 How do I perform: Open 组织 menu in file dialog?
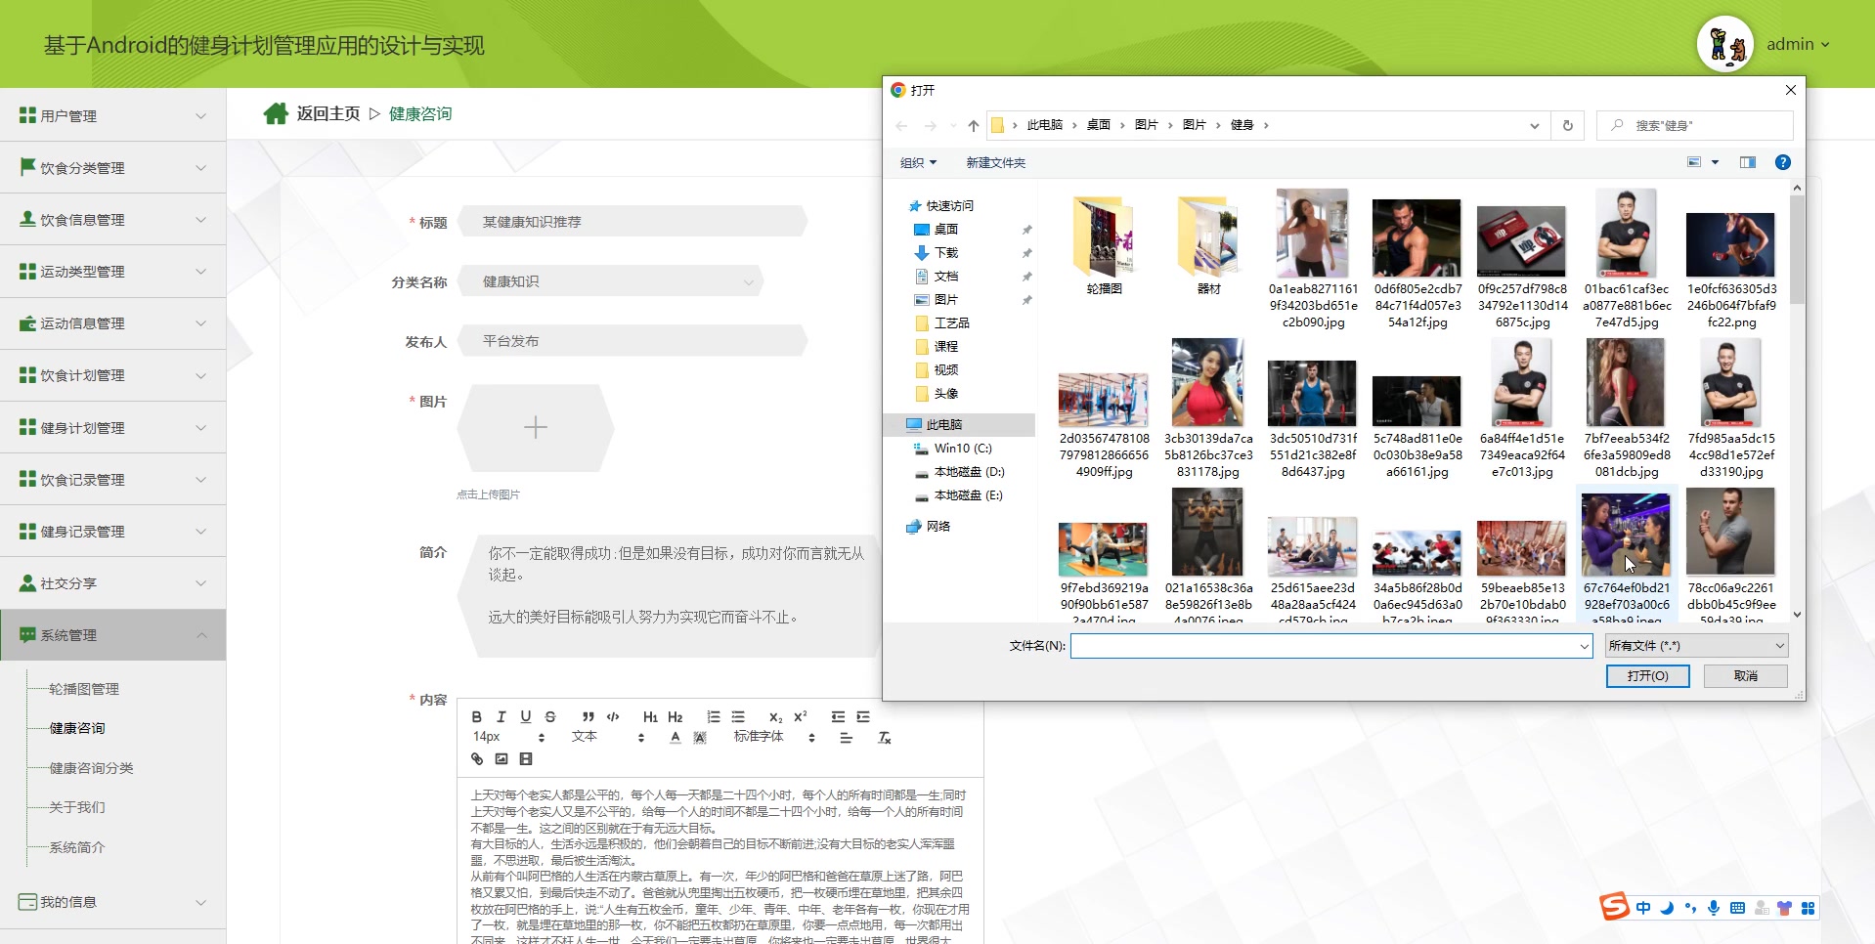point(918,163)
